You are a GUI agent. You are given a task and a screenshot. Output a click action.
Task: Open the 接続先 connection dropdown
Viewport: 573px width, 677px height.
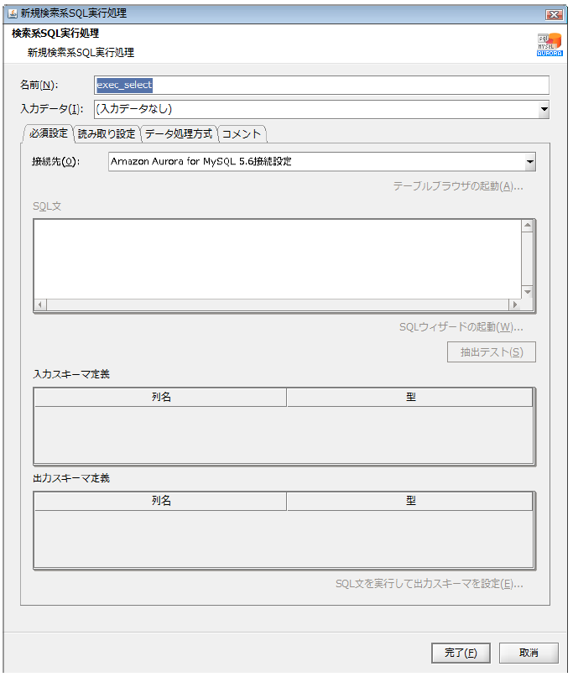(530, 162)
